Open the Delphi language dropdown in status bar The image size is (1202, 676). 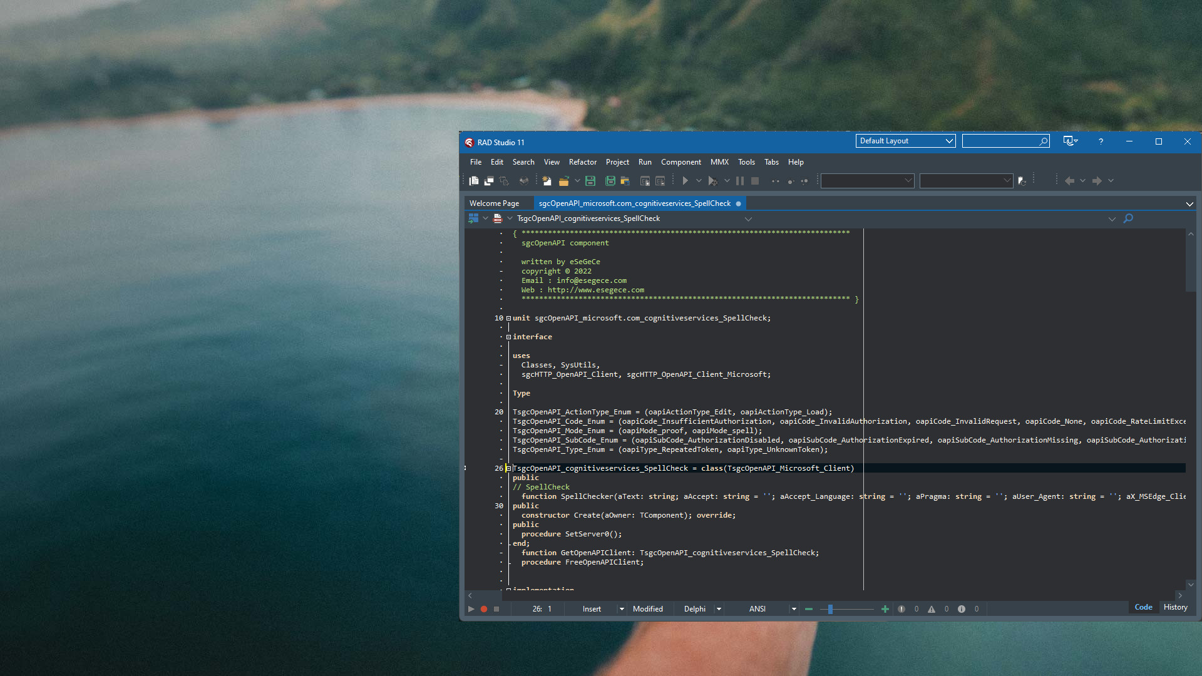click(719, 609)
